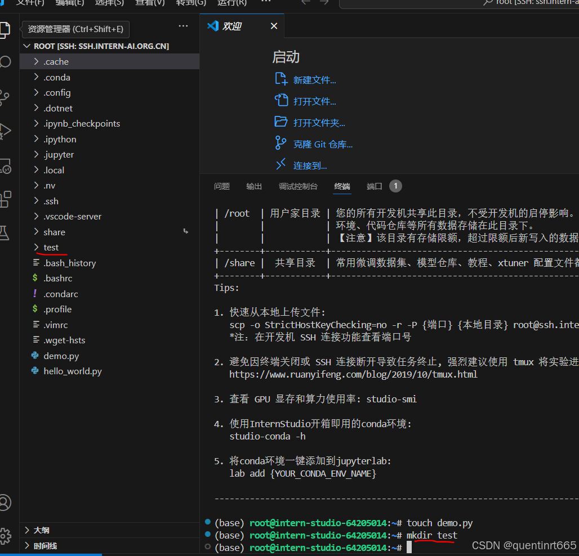Click the "mkdir test" command text in terminal

[431, 535]
